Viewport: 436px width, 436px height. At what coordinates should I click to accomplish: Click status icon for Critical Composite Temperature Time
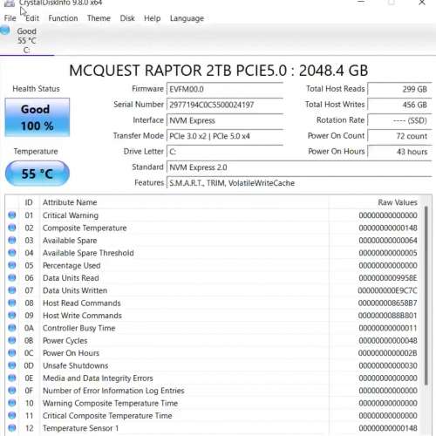12,415
